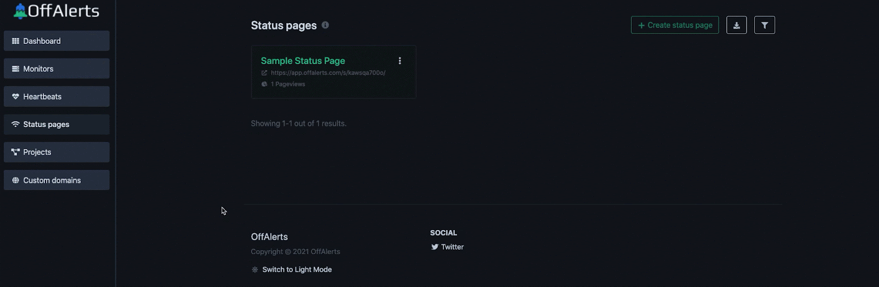Open the offalerts.com status page URL
This screenshot has height=287, width=879.
[x=328, y=73]
